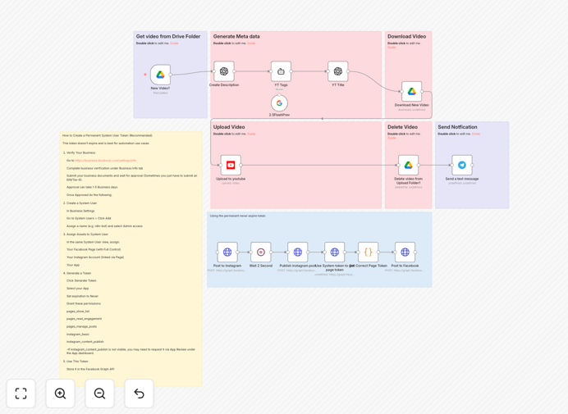The height and width of the screenshot is (414, 568).
Task: Open the Publish Instagram post HTTP node
Action: pyautogui.click(x=298, y=252)
